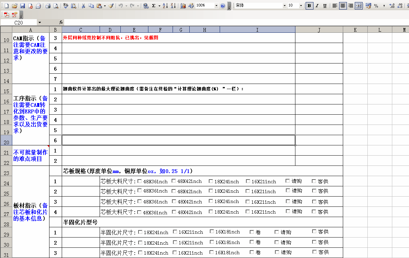
Task: Expand Standard toolbar options arrow
Action: (229, 6)
